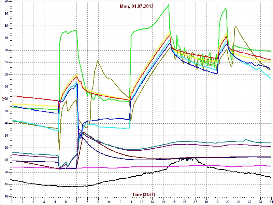Choose the hour label "21" on the time axis

tap(238, 201)
